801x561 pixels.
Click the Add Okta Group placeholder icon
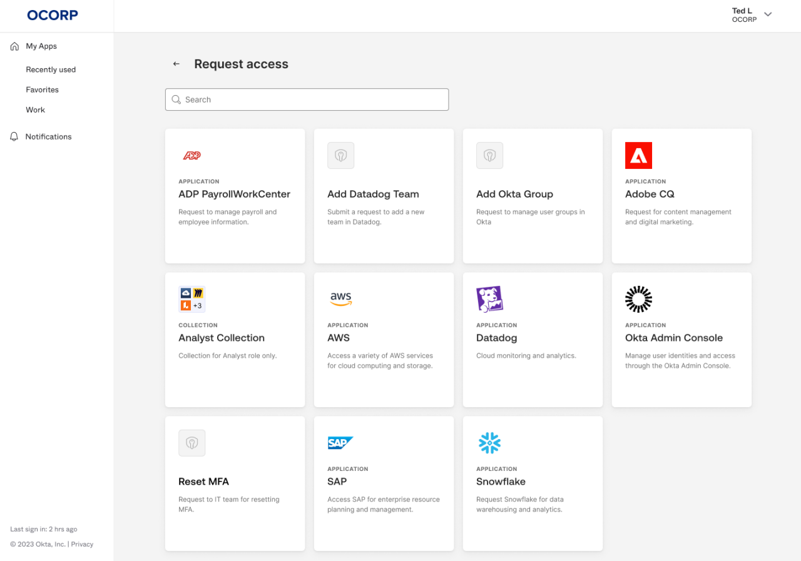click(490, 156)
